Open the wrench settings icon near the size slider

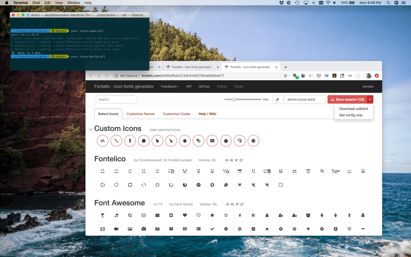278,99
